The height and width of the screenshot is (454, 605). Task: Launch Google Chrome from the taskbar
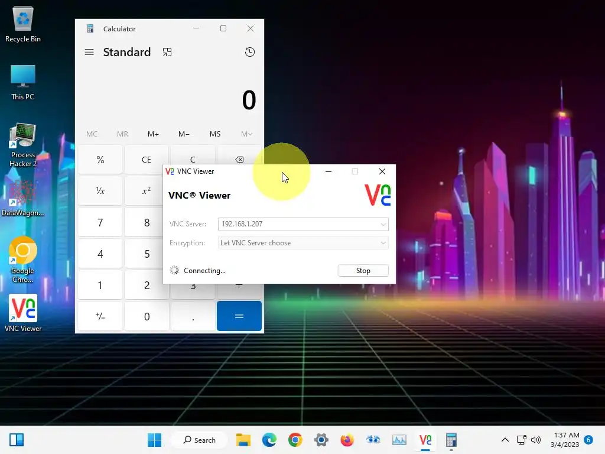(x=295, y=440)
